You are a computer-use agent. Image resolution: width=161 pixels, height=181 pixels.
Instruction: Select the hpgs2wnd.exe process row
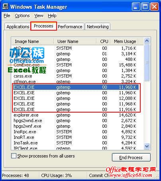click(76, 121)
